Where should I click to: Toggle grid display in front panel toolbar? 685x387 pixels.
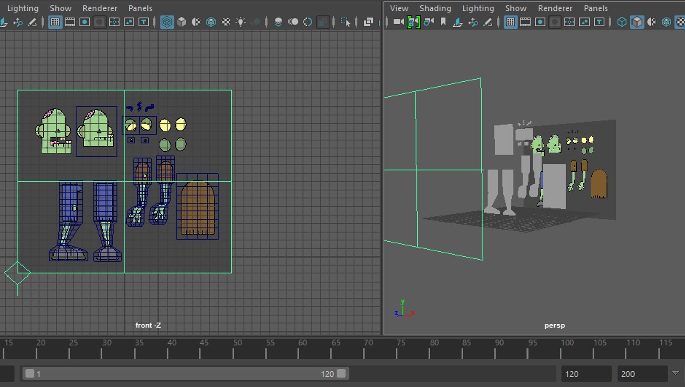pyautogui.click(x=55, y=22)
